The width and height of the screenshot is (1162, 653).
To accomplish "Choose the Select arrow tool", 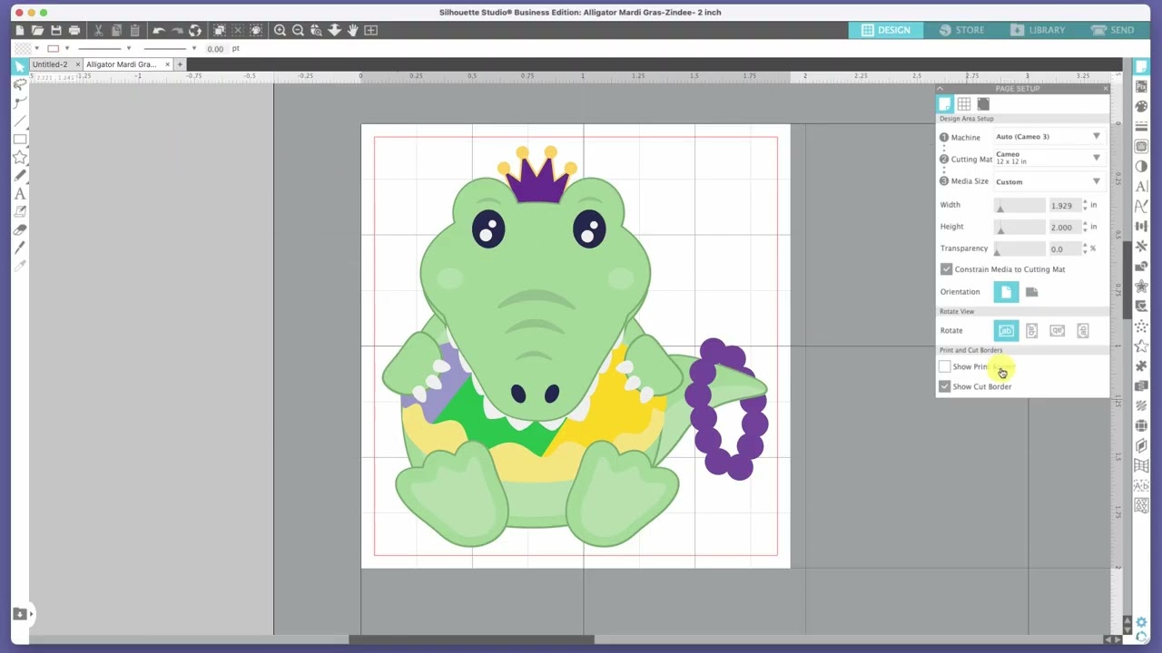I will point(19,66).
